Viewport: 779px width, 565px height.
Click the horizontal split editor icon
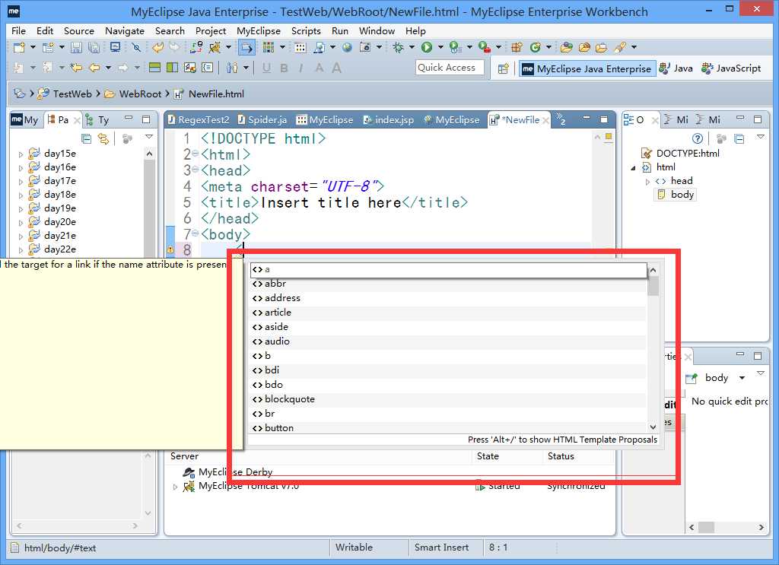pos(155,68)
